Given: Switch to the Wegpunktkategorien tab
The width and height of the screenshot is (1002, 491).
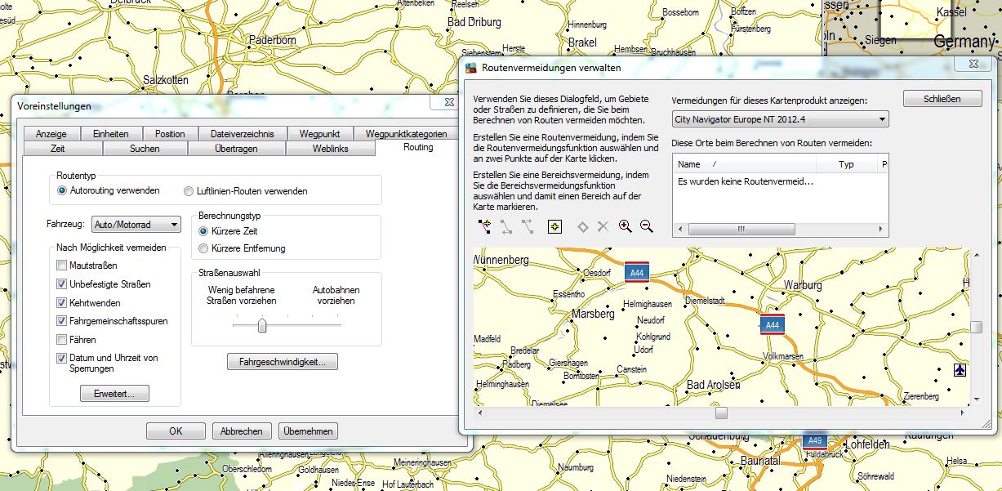Looking at the screenshot, I should (406, 134).
